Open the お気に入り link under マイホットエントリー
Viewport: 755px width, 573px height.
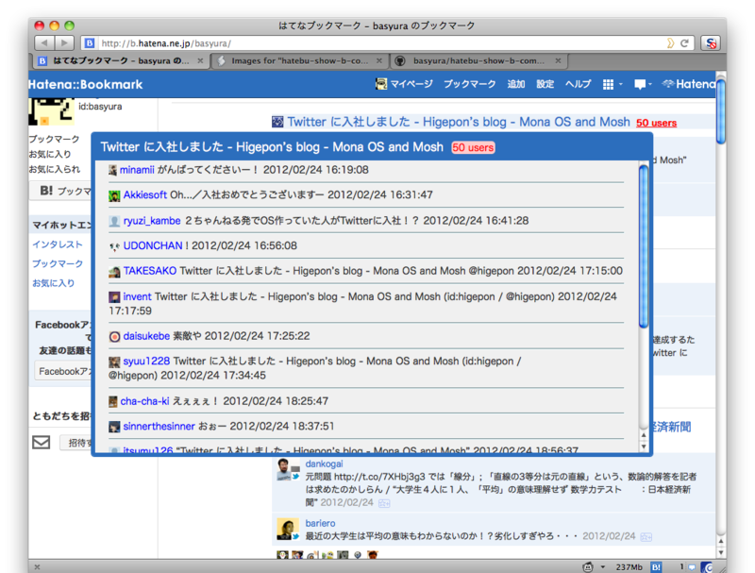tap(54, 283)
